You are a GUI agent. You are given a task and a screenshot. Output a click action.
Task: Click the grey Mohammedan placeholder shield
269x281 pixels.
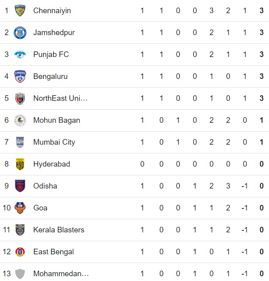tap(20, 274)
